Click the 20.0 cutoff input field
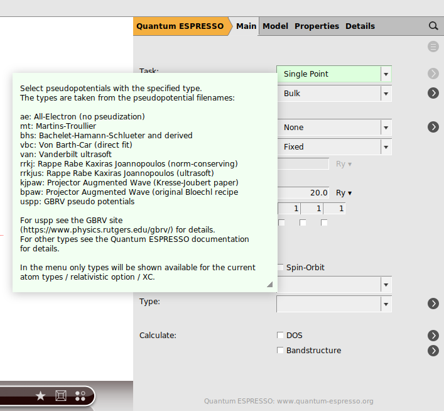 (303, 193)
